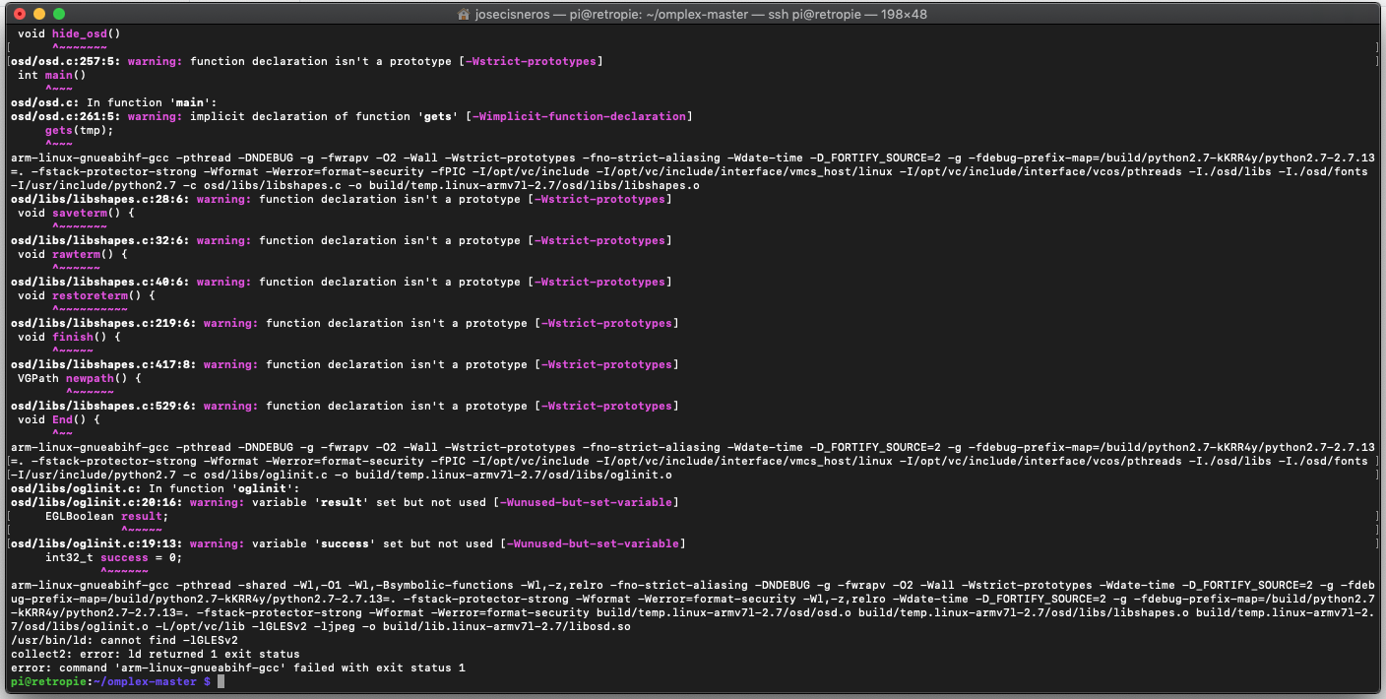The image size is (1386, 699).
Task: Click '/usr/bin/ld: cannot find -lGLESv2' error
Action: [124, 640]
